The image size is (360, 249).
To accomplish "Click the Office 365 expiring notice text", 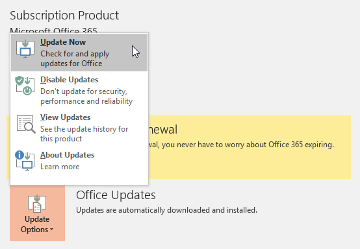I will click(241, 145).
